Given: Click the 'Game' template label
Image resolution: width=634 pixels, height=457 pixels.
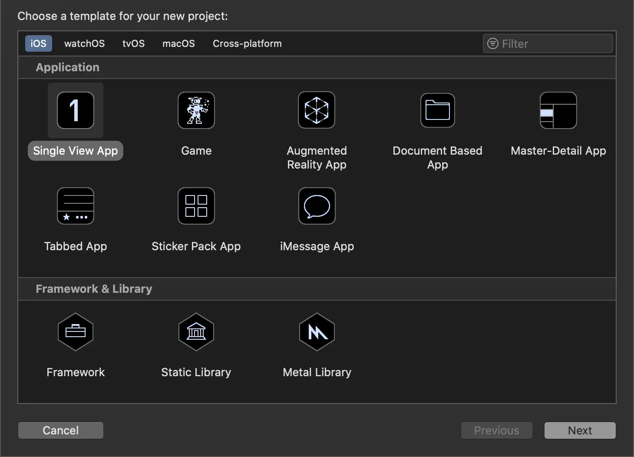Looking at the screenshot, I should [x=196, y=151].
